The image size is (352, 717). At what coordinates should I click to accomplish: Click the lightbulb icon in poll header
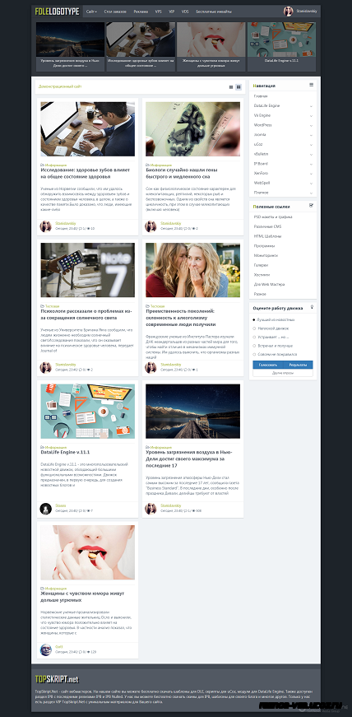pyautogui.click(x=312, y=307)
